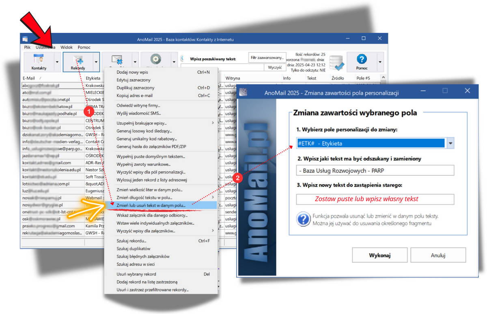Choose 'Wylosuj jeden rekord z listy adresowej'
This screenshot has height=314, width=487.
[x=162, y=180]
